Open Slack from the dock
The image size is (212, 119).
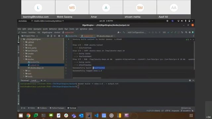click(66, 115)
